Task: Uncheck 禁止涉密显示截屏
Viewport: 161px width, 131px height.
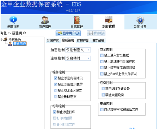Action: 56,84
